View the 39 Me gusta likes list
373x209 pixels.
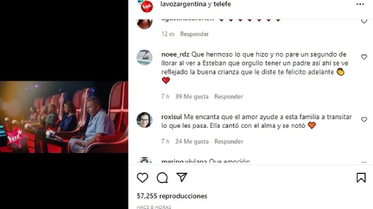pos(192,97)
